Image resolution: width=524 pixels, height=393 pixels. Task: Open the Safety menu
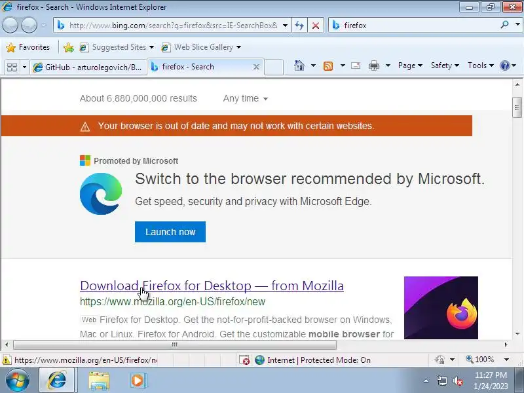click(x=445, y=65)
